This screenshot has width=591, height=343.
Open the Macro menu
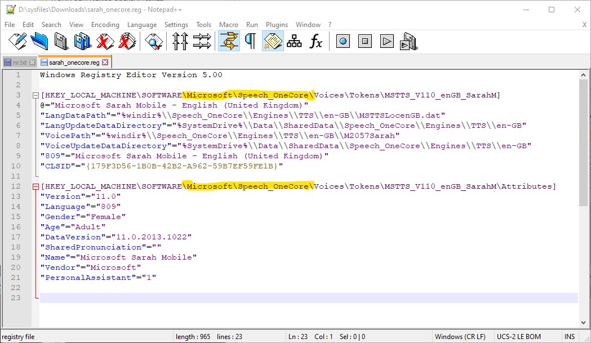[x=228, y=25]
